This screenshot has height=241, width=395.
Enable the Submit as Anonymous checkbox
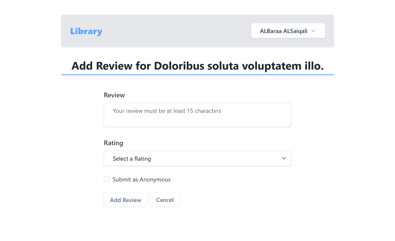[107, 179]
